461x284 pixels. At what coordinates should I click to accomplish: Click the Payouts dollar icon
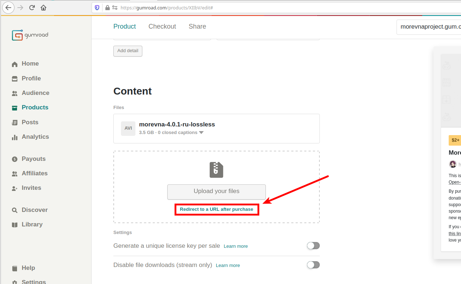[14, 159]
